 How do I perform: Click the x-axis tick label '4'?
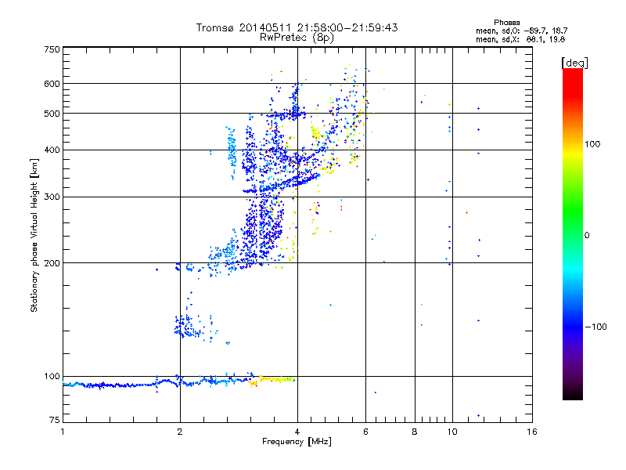[x=297, y=432]
